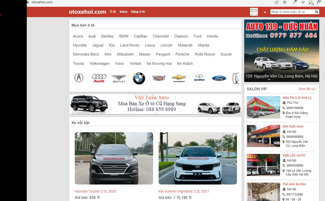
Task: Click phone number 0985028888
Action: click(x=295, y=165)
